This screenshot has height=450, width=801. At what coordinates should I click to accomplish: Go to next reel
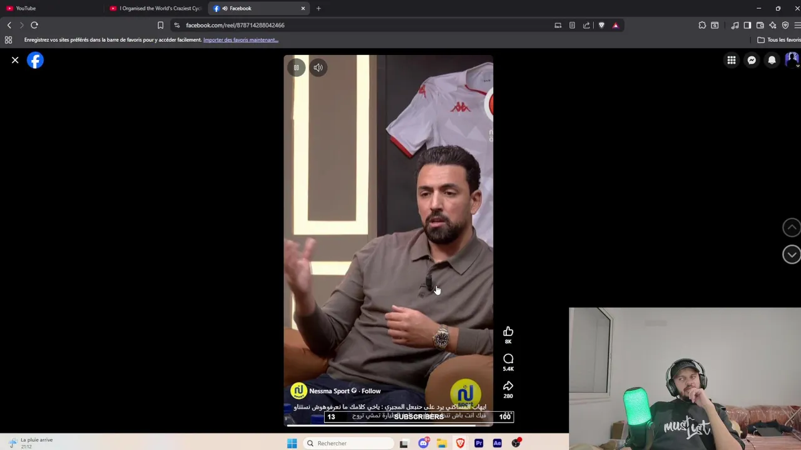(791, 254)
